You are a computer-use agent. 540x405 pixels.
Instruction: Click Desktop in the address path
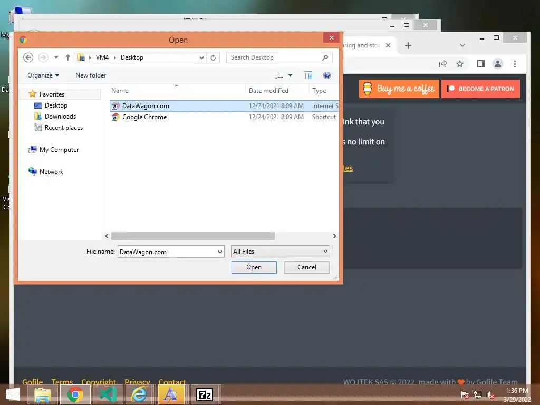[x=132, y=57]
